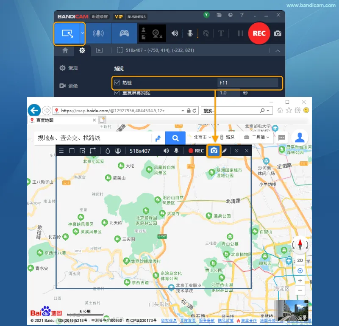Screen dimensions: 339x326
Task: Click the Baidu map search box
Action: [x=93, y=138]
